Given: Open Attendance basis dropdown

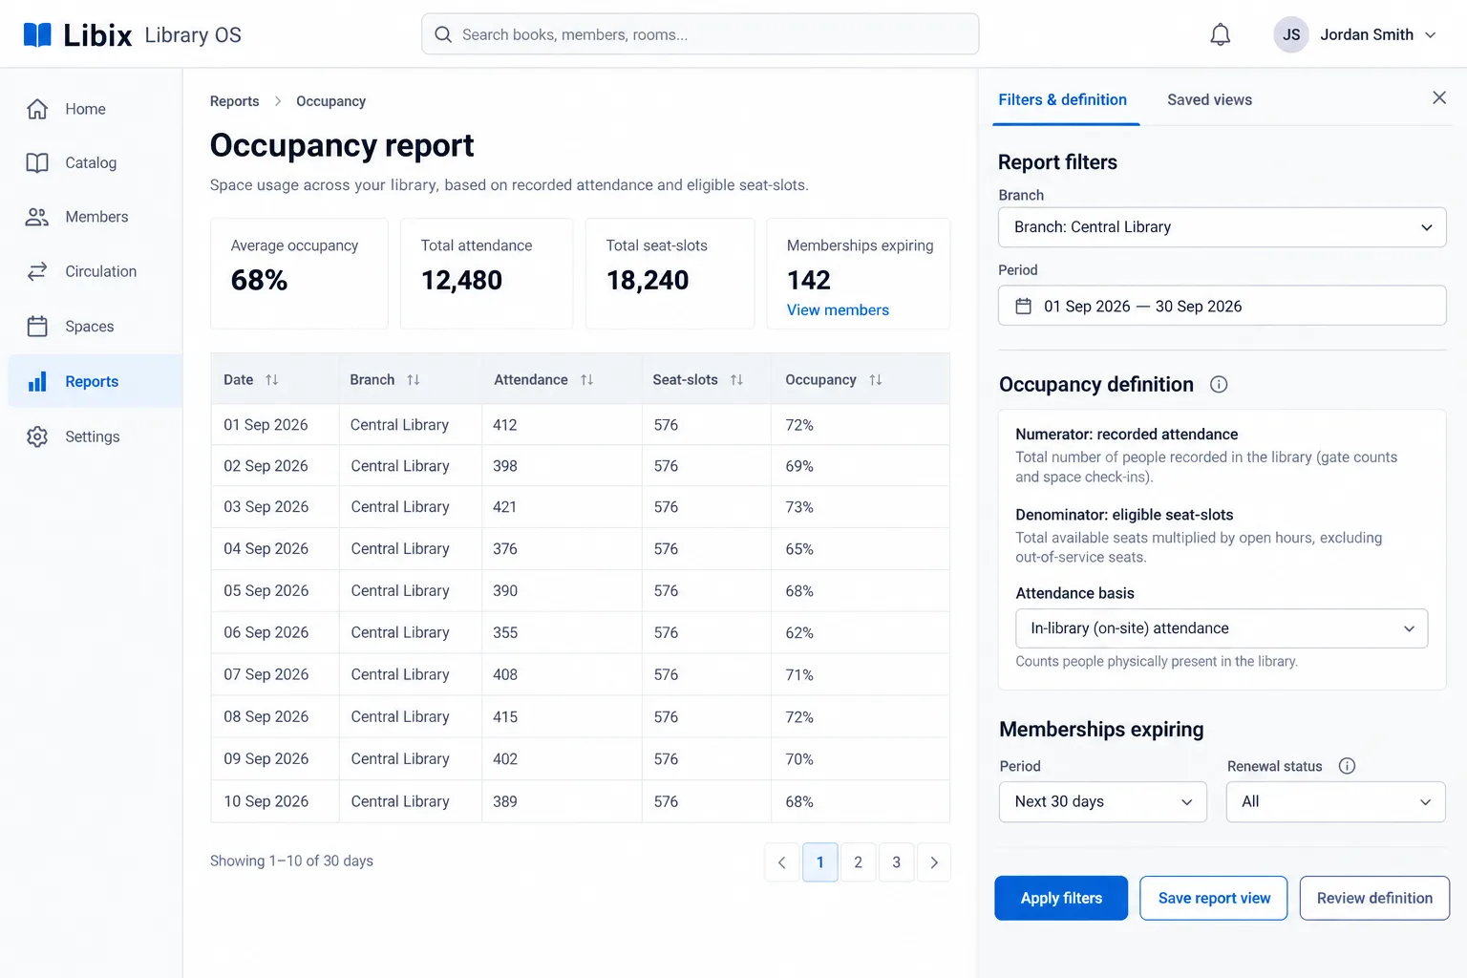Looking at the screenshot, I should [x=1222, y=628].
